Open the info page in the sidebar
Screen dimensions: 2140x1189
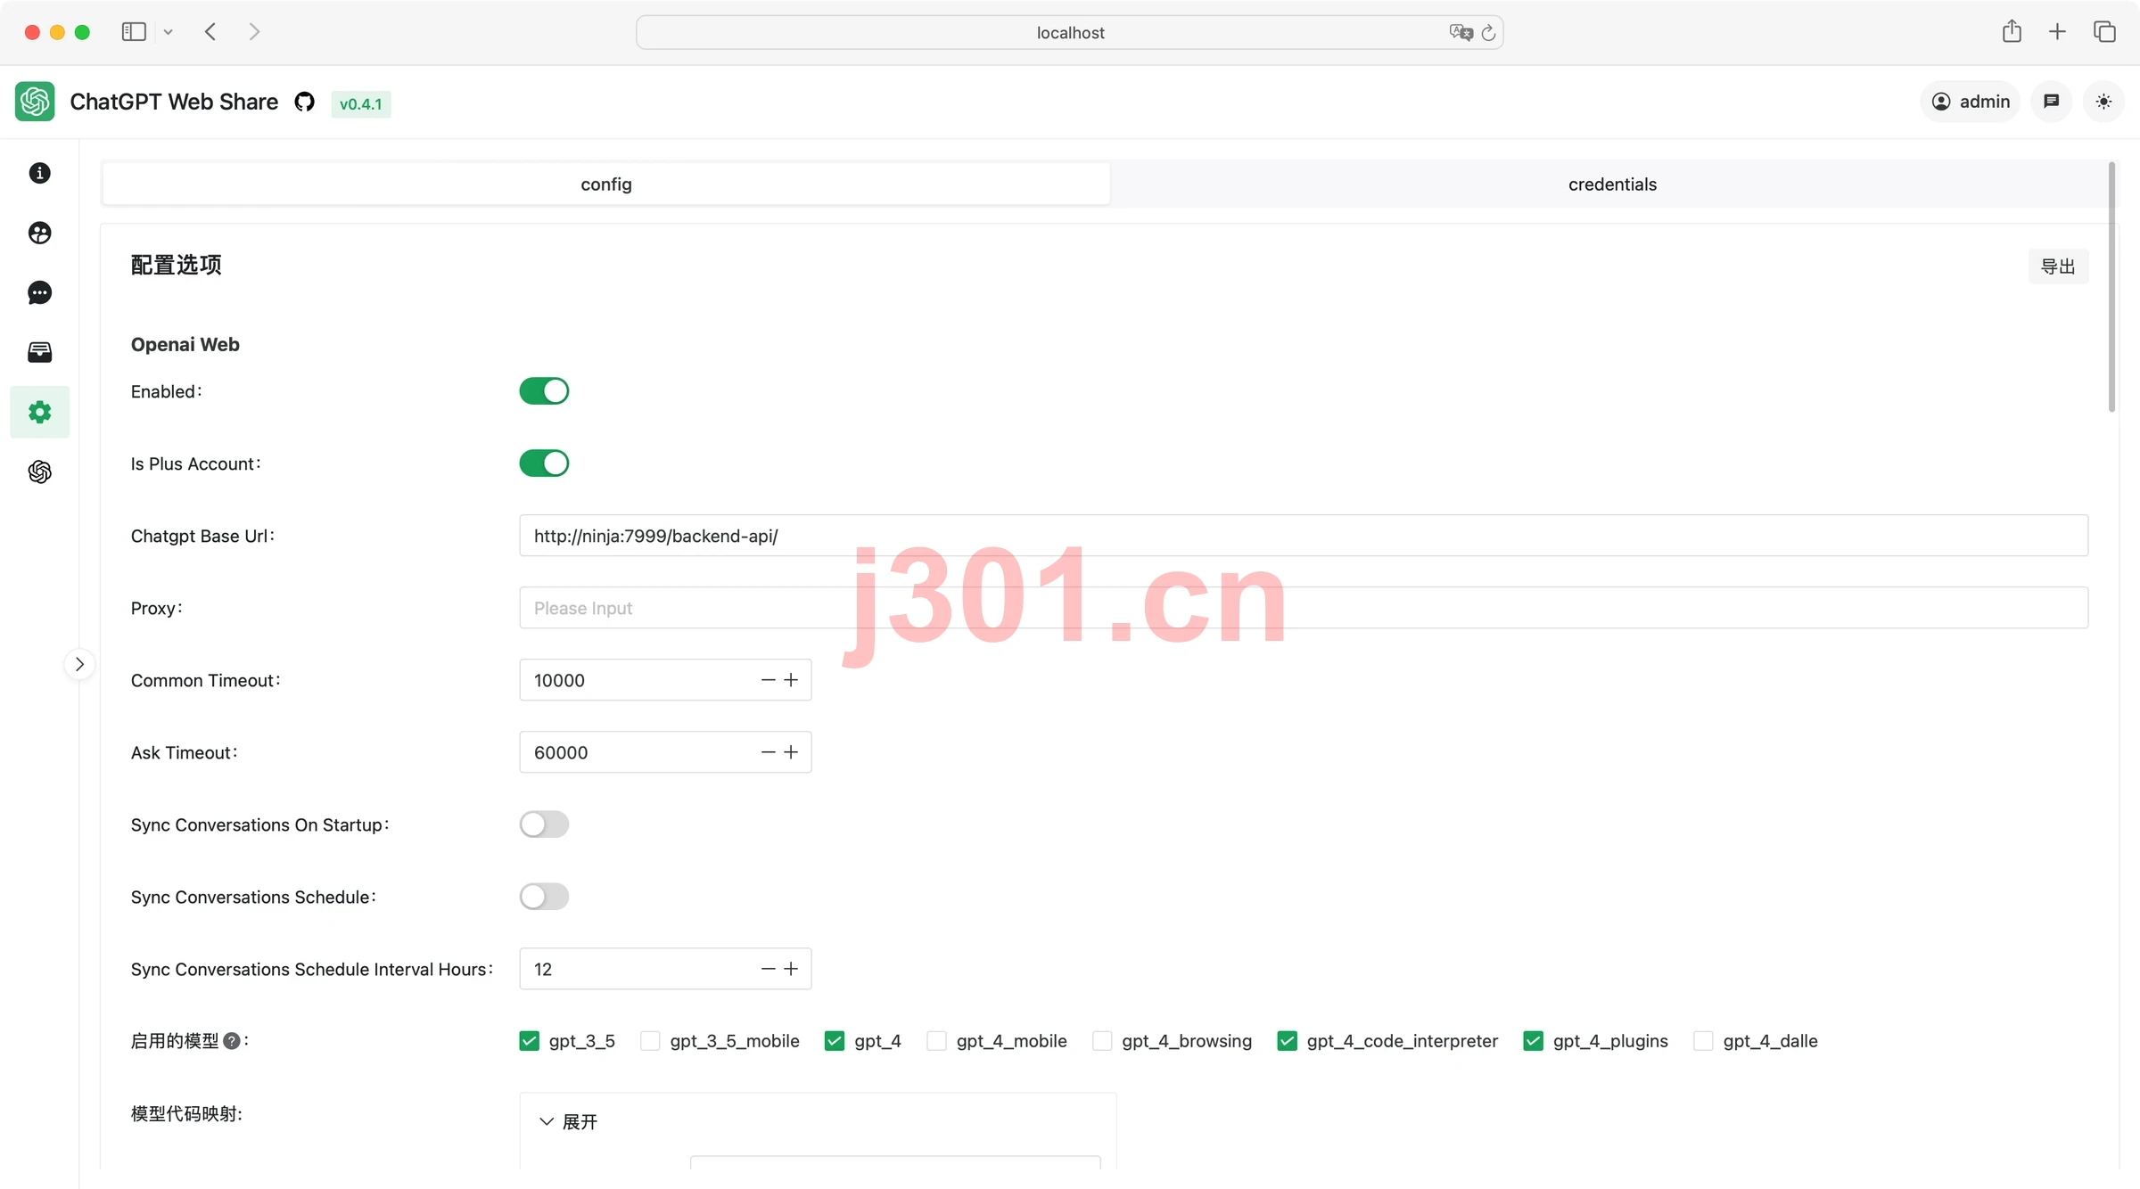(40, 173)
